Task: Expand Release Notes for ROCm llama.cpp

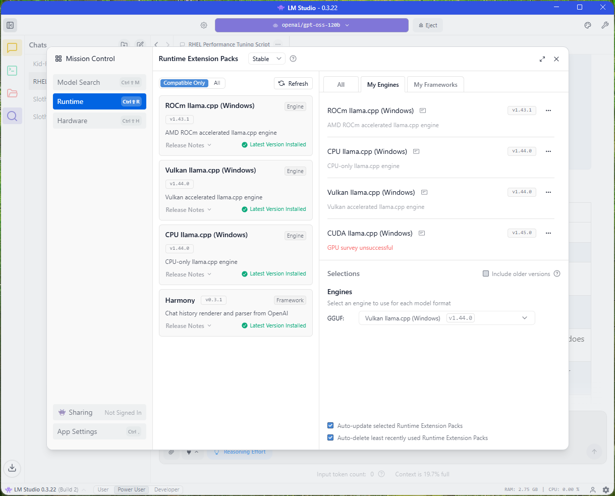Action: click(188, 145)
